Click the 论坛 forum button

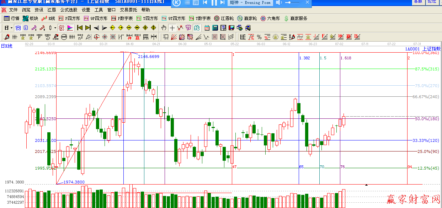point(432,2)
